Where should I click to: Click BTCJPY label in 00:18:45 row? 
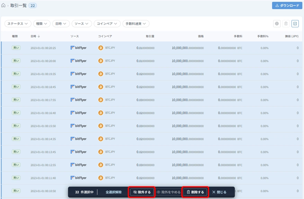coord(110,87)
